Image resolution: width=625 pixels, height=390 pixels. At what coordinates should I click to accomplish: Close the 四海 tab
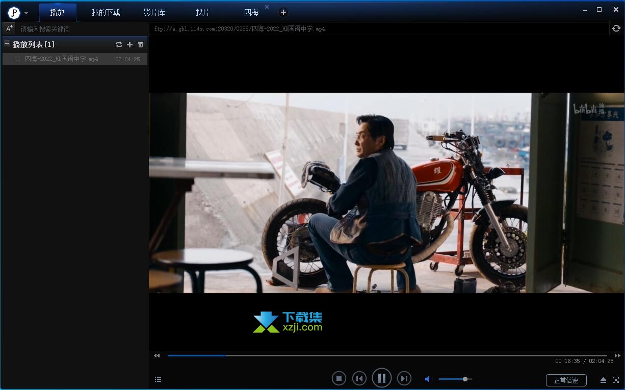(267, 7)
